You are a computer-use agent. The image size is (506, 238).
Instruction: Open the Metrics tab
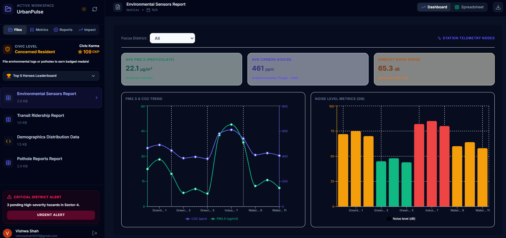[39, 30]
